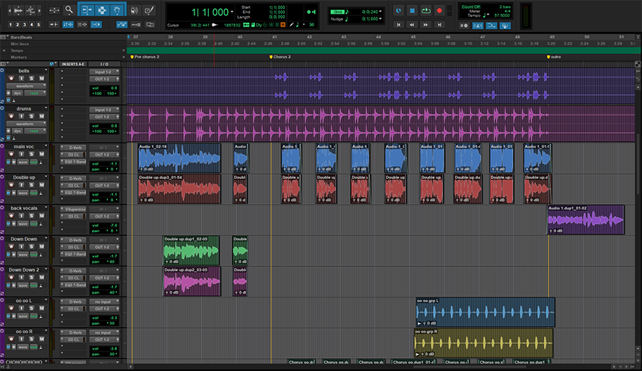Solo the drums track

[32, 116]
